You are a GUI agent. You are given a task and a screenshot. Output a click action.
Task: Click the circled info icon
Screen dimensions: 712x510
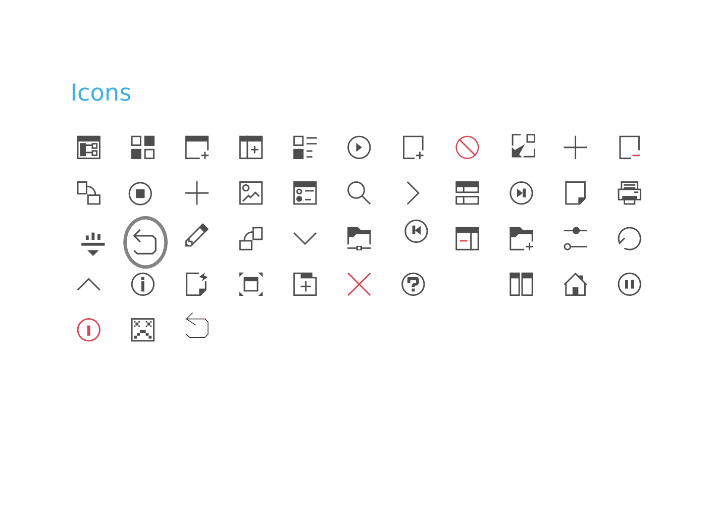coord(143,284)
